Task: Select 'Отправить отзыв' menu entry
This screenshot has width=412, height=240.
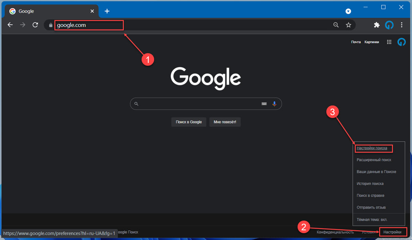Action: tap(371, 207)
